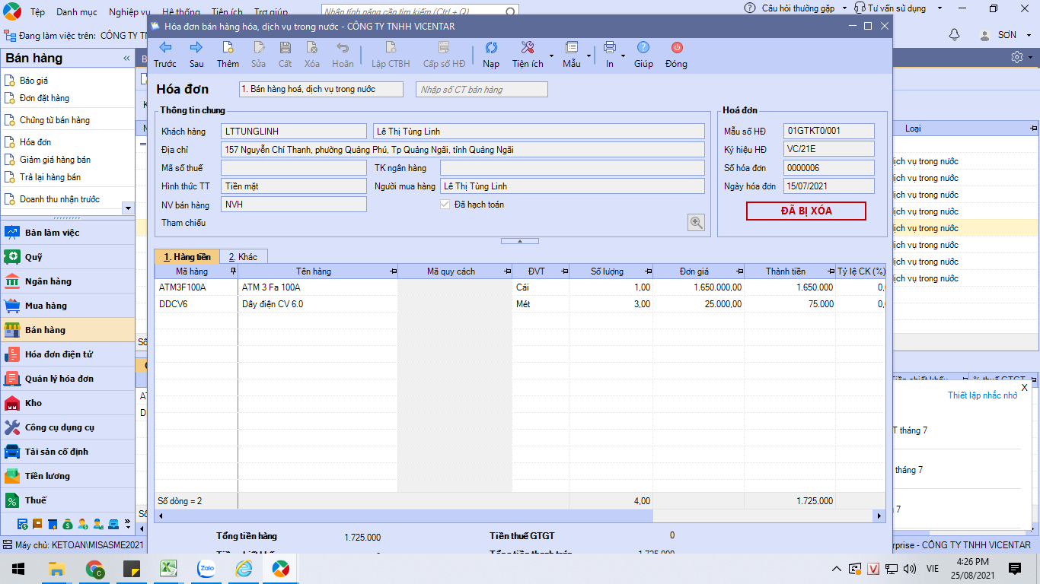Click the Số hóa đơn field 0000006
Viewport: 1040px width, 584px height.
pyautogui.click(x=829, y=168)
